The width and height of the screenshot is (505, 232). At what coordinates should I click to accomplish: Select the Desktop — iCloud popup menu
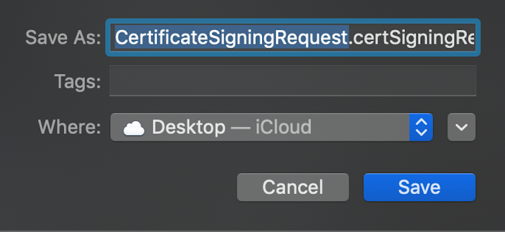pos(271,127)
